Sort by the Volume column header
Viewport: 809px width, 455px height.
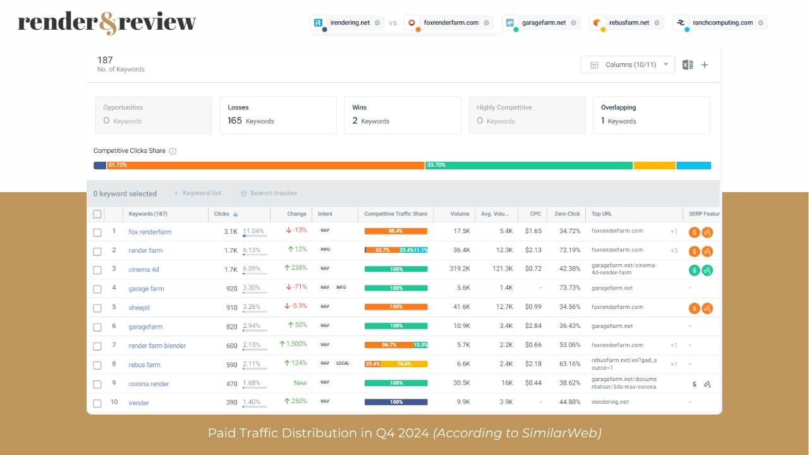tap(459, 214)
